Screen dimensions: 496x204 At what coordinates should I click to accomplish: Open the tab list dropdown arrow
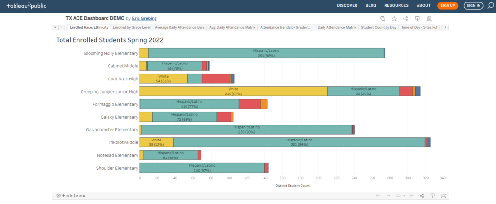pyautogui.click(x=55, y=27)
